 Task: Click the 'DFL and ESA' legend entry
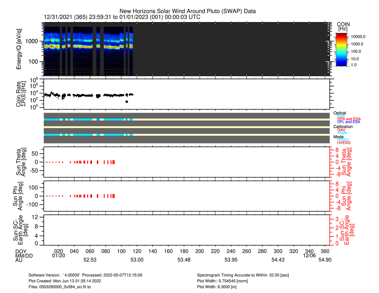pyautogui.click(x=349, y=122)
